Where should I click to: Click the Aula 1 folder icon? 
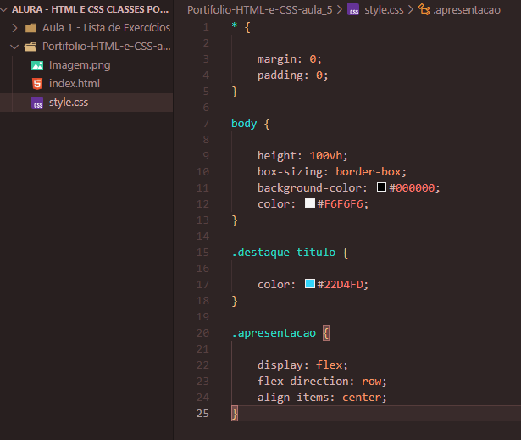click(30, 28)
